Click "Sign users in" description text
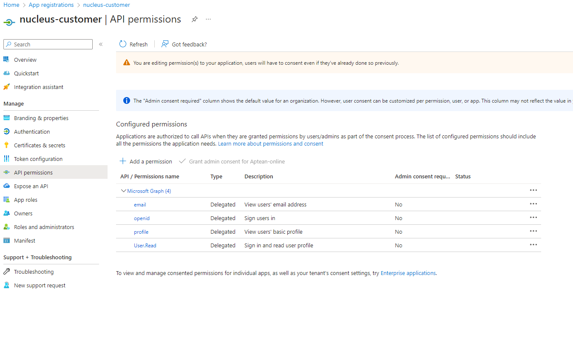Screen dimensions: 573x338 pyautogui.click(x=260, y=218)
